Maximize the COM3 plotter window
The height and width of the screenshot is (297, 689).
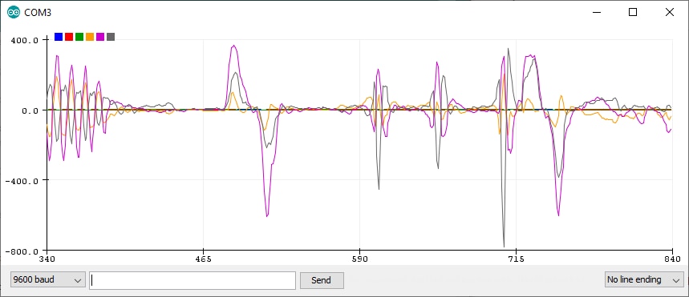[x=633, y=12]
